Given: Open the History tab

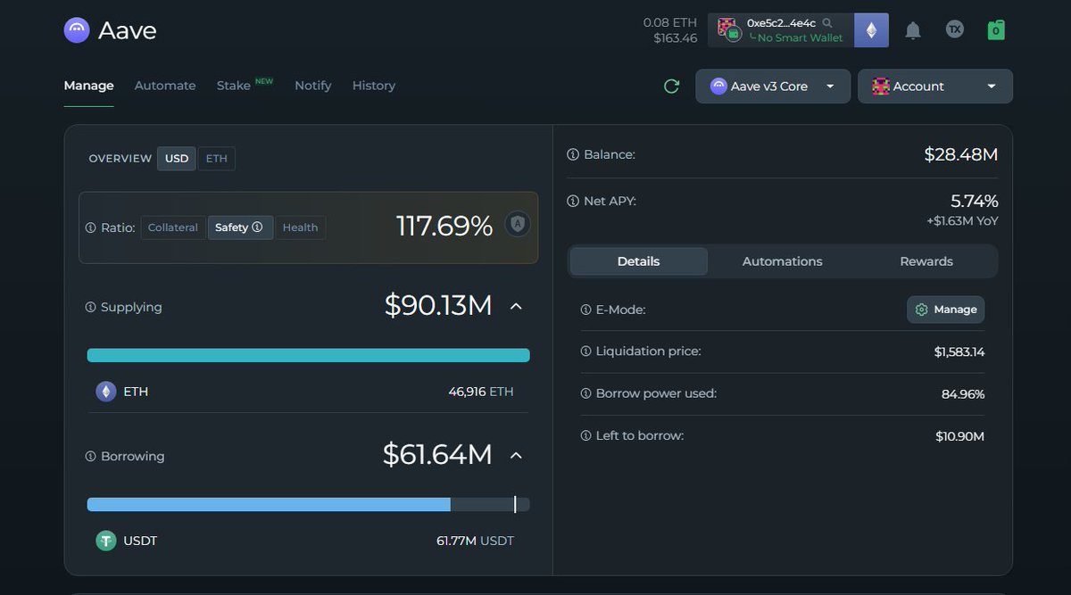Looking at the screenshot, I should click(x=373, y=85).
